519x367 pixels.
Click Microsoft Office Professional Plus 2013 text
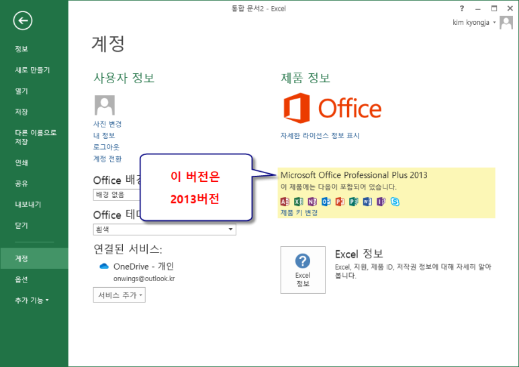coord(354,175)
